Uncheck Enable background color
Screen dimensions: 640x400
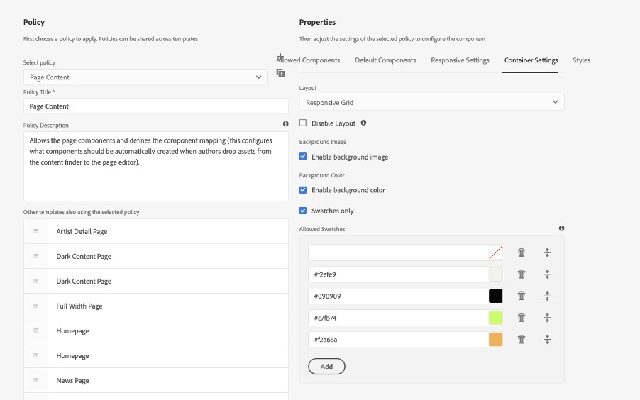[x=303, y=190]
